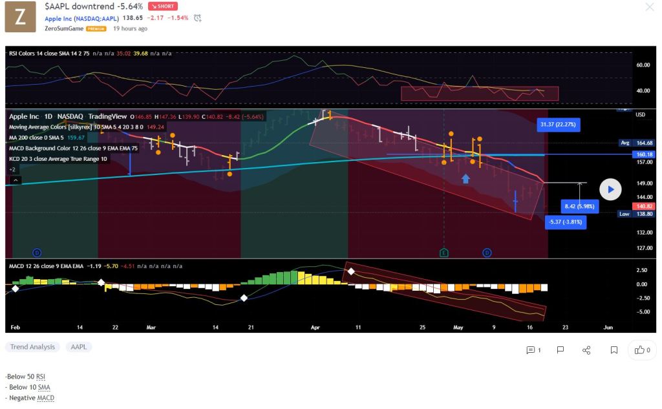Expand the '+2' hidden indicators

(x=13, y=169)
